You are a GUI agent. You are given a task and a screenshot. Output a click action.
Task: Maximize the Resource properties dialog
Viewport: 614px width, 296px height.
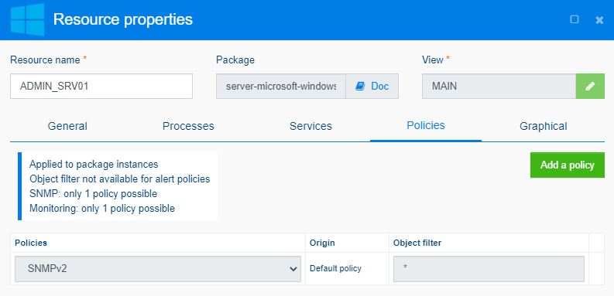pyautogui.click(x=574, y=19)
